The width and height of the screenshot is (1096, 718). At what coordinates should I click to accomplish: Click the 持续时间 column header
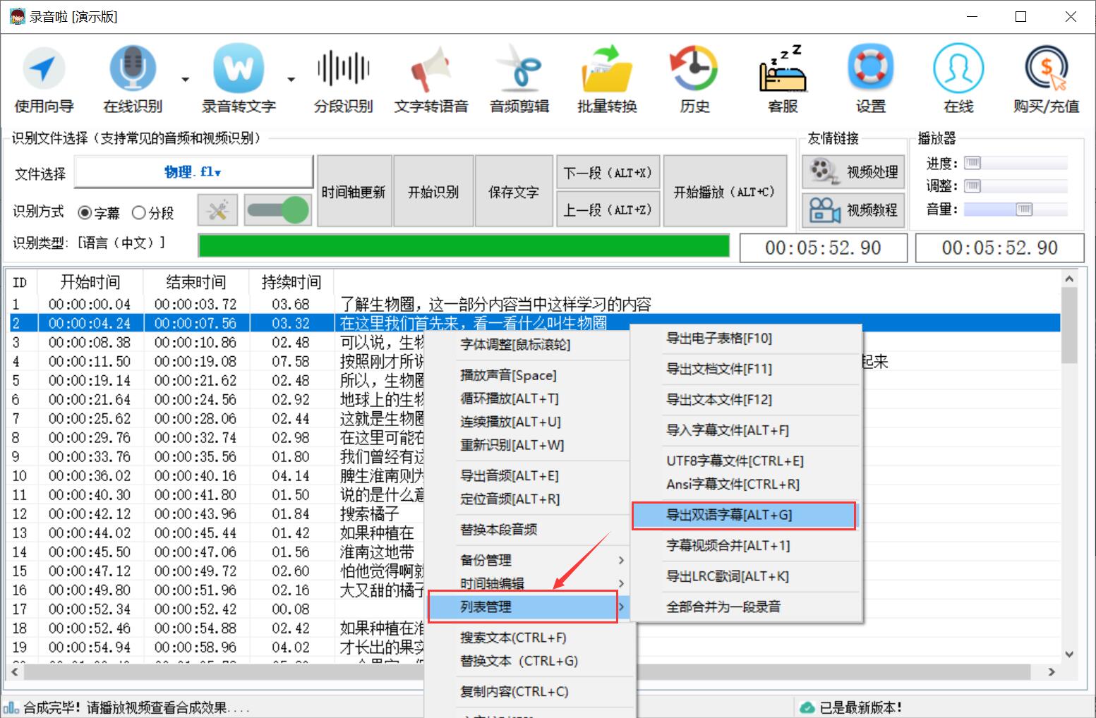[x=291, y=282]
